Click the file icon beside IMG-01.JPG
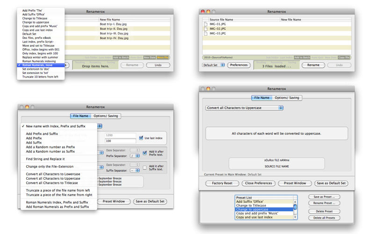Viewport: 374px width, 234px height. tap(206, 24)
